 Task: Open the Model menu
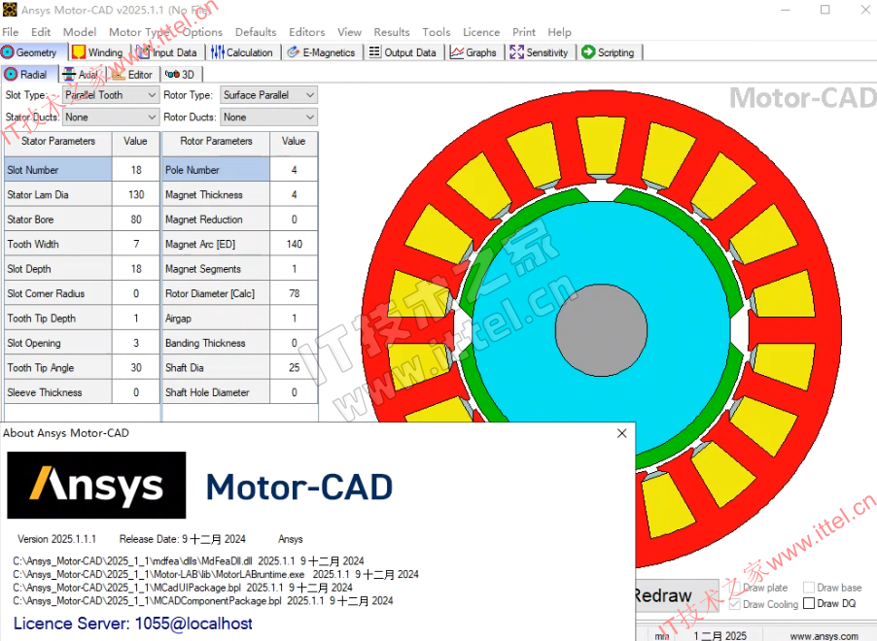80,32
